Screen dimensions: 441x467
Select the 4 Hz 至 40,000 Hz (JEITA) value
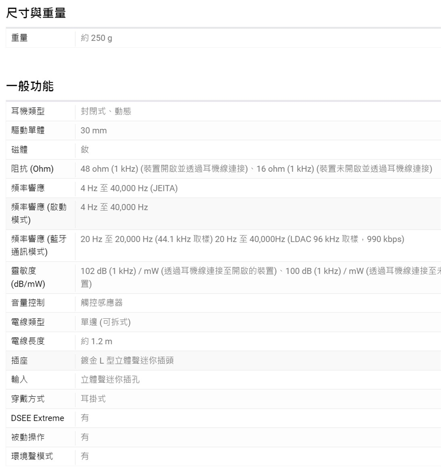pos(129,188)
